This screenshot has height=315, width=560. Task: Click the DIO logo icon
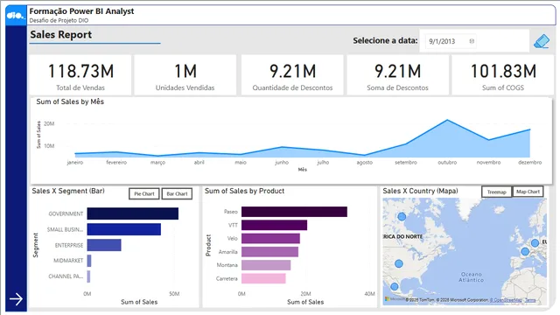(16, 16)
